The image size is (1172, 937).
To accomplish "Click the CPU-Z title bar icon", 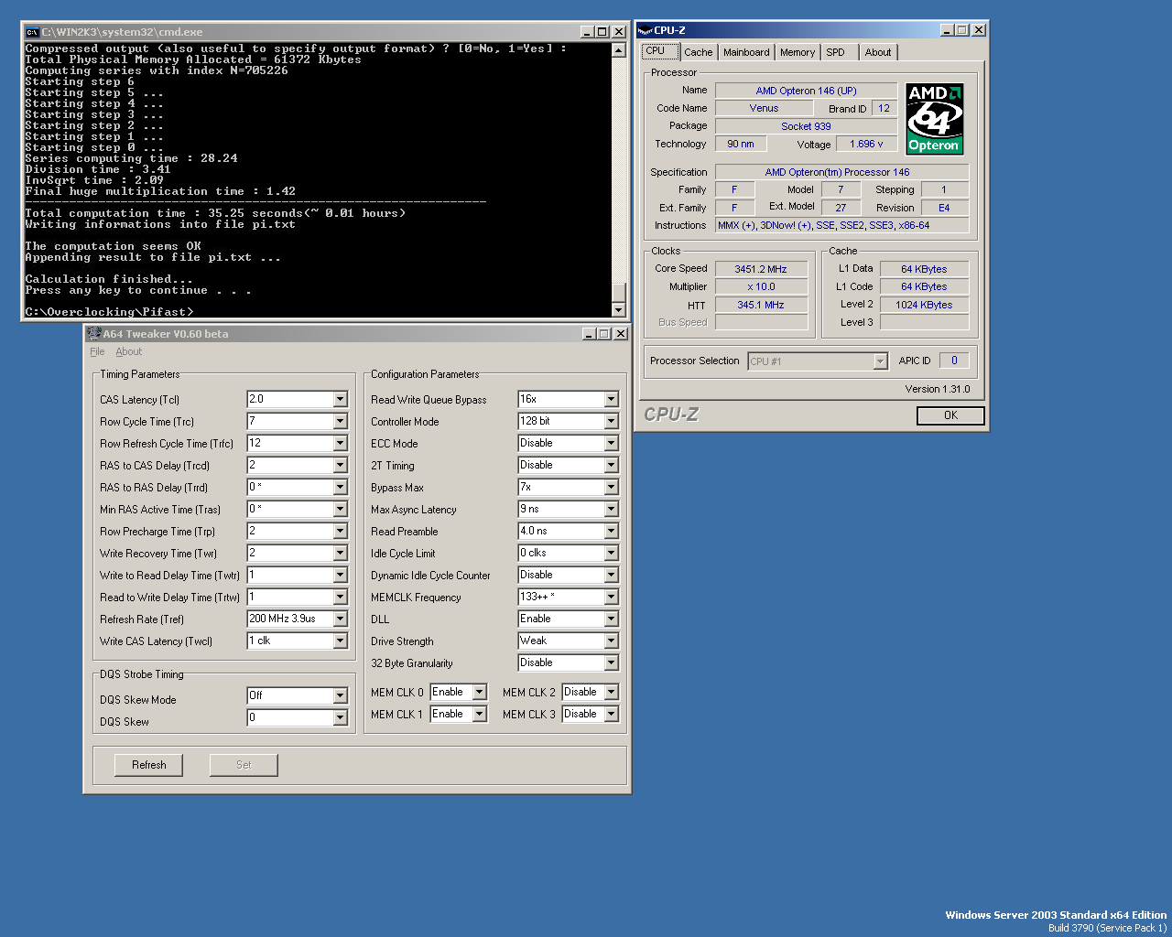I will click(x=645, y=30).
